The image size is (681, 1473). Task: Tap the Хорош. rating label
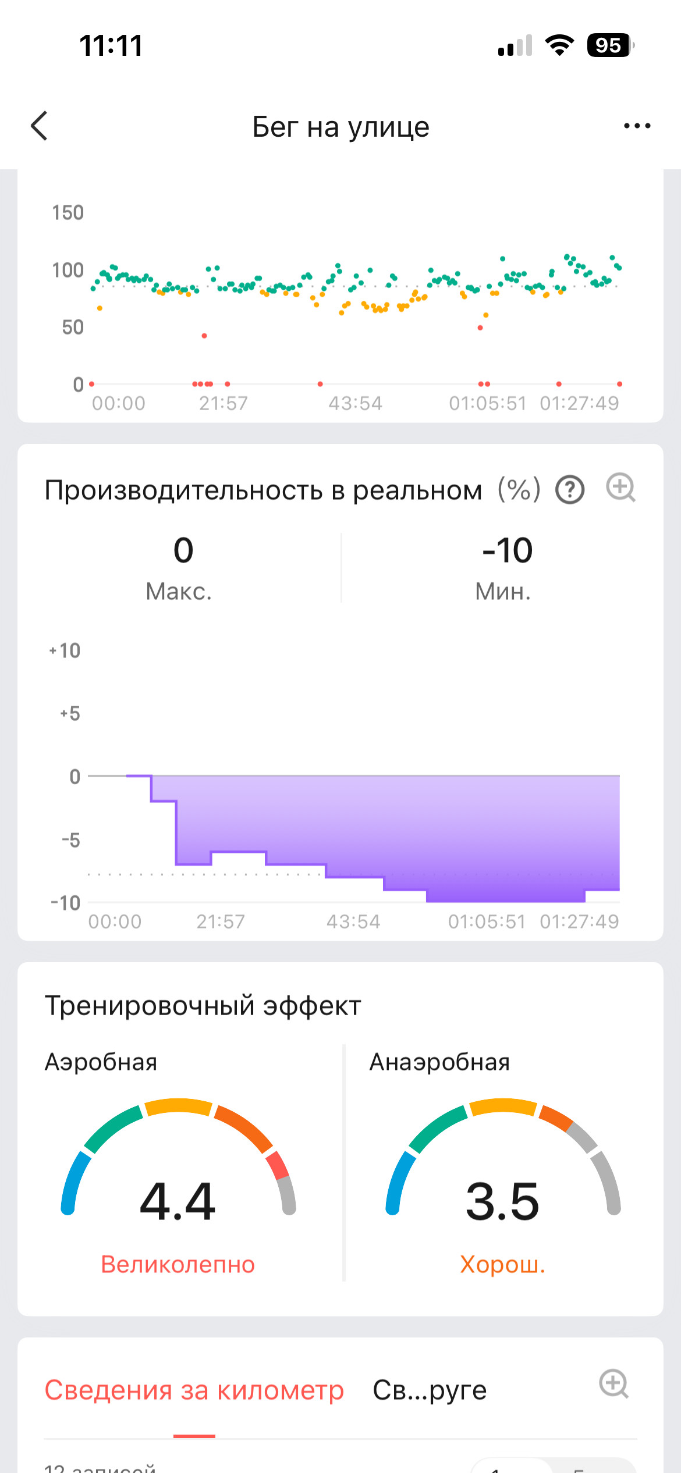point(503,1265)
